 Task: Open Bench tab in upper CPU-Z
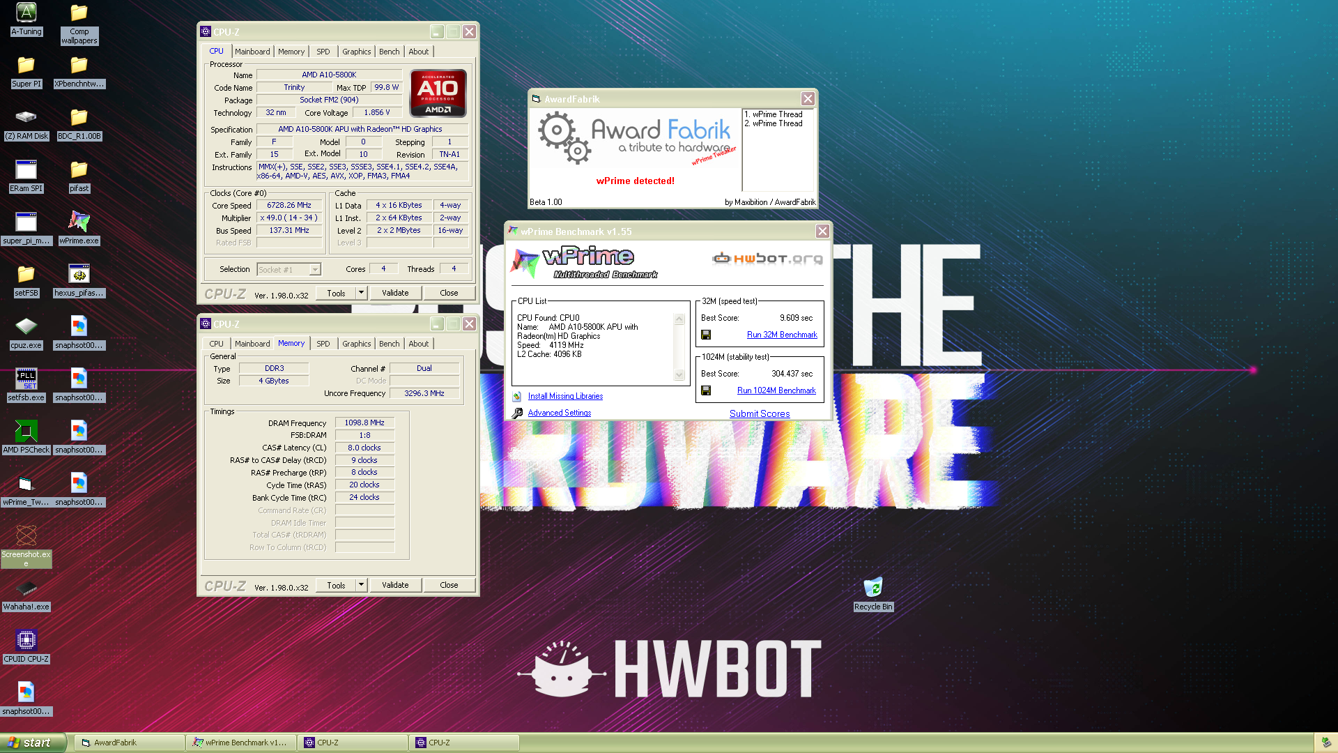point(390,52)
